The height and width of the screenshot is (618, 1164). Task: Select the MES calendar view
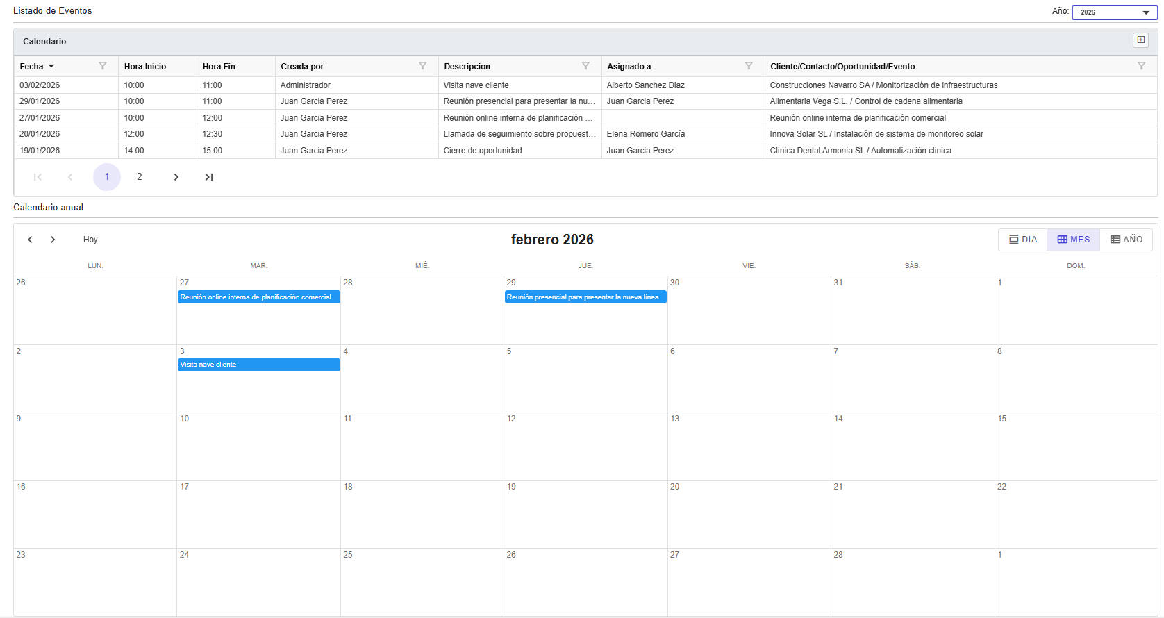coord(1073,240)
